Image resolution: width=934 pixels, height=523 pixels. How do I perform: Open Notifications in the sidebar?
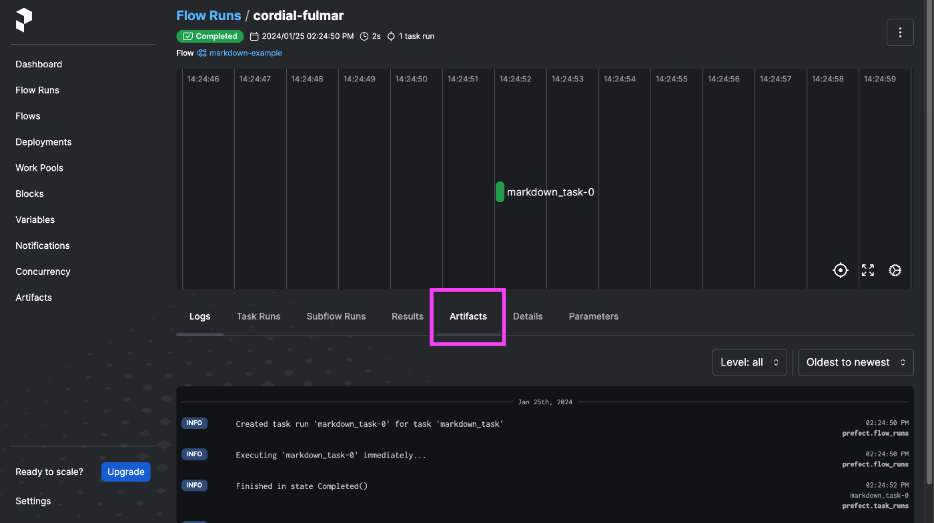[43, 246]
